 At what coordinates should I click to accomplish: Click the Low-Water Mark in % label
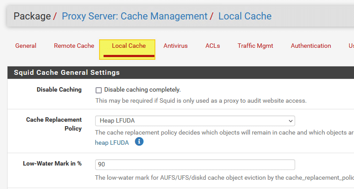pos(52,163)
